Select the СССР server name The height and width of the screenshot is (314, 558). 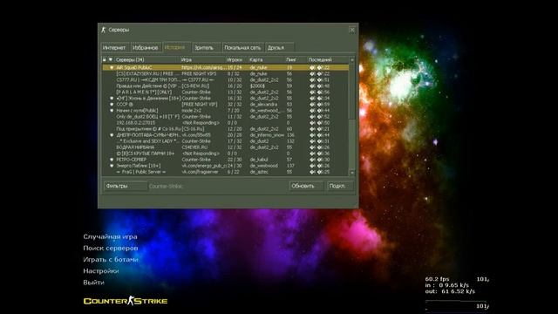point(125,105)
